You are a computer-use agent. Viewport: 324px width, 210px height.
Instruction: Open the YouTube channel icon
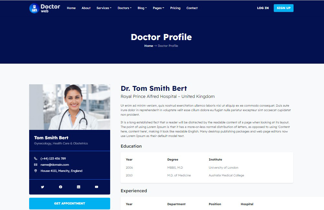point(97,187)
